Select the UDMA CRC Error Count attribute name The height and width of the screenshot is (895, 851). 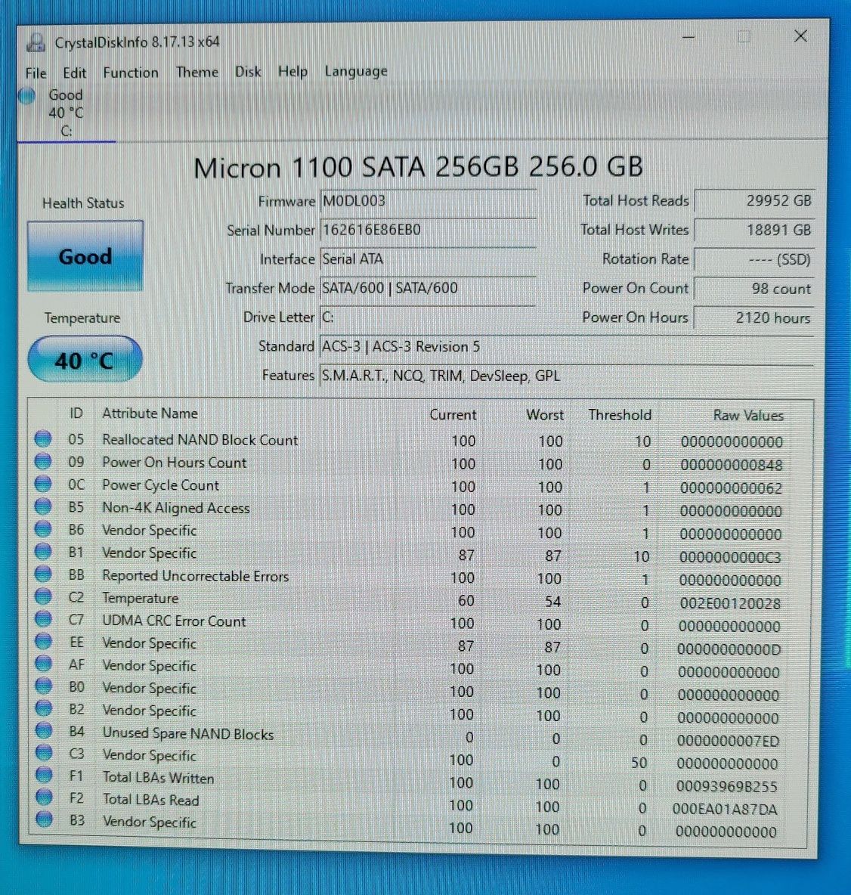[x=174, y=621]
